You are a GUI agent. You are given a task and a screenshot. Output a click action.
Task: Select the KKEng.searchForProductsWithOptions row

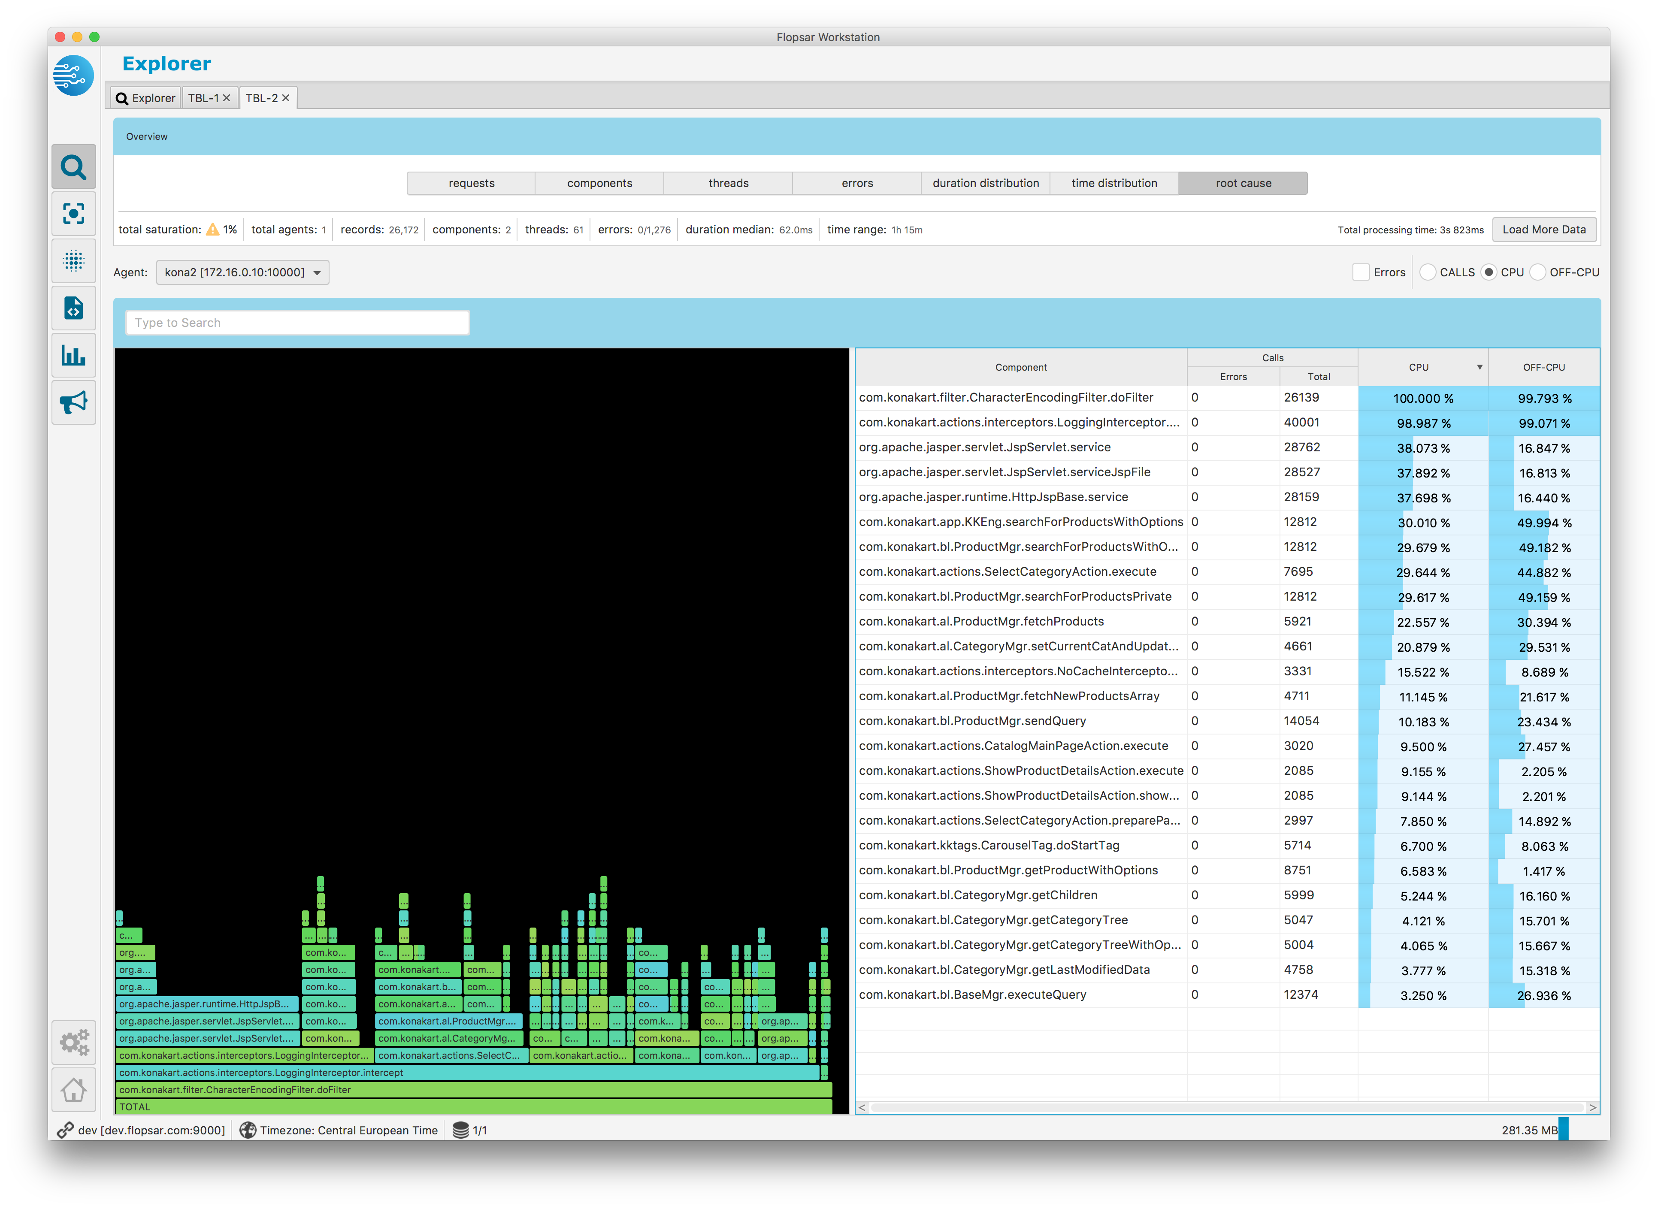1228,522
